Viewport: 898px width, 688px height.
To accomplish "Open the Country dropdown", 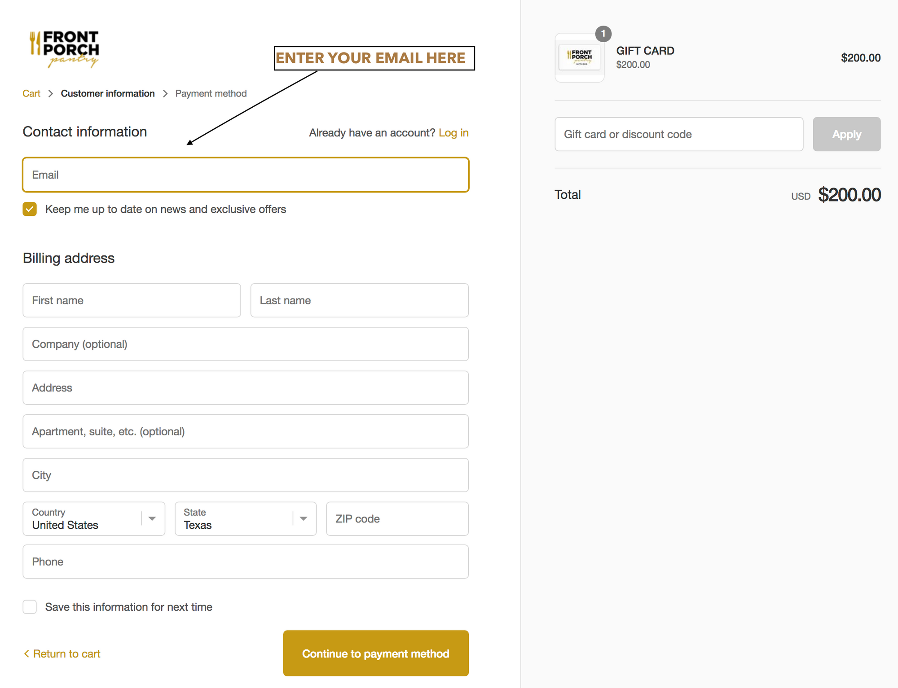I will [94, 519].
